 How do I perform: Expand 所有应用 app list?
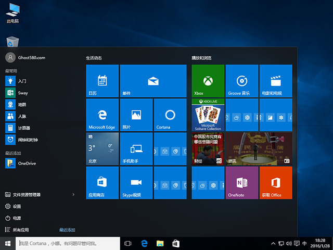pyautogui.click(x=21, y=230)
